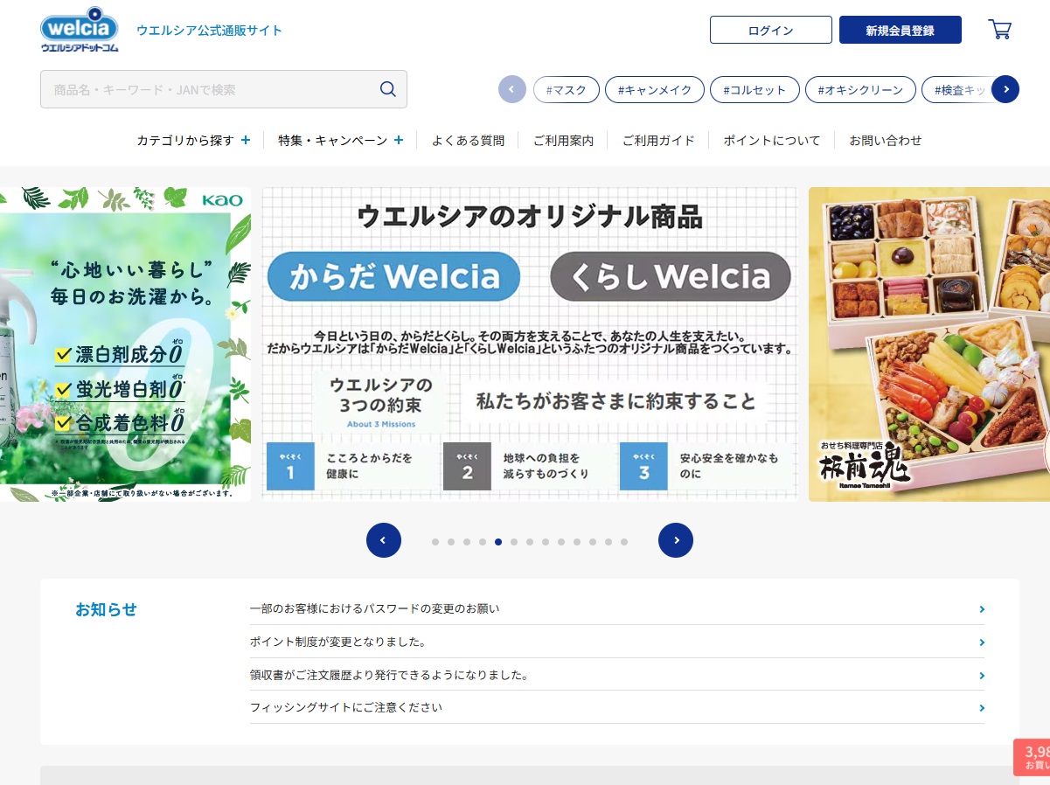1050x785 pixels.
Task: Select the #マスク hashtag chip
Action: 566,89
